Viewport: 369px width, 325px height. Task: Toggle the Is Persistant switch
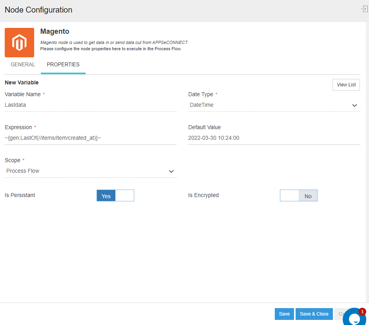point(115,195)
